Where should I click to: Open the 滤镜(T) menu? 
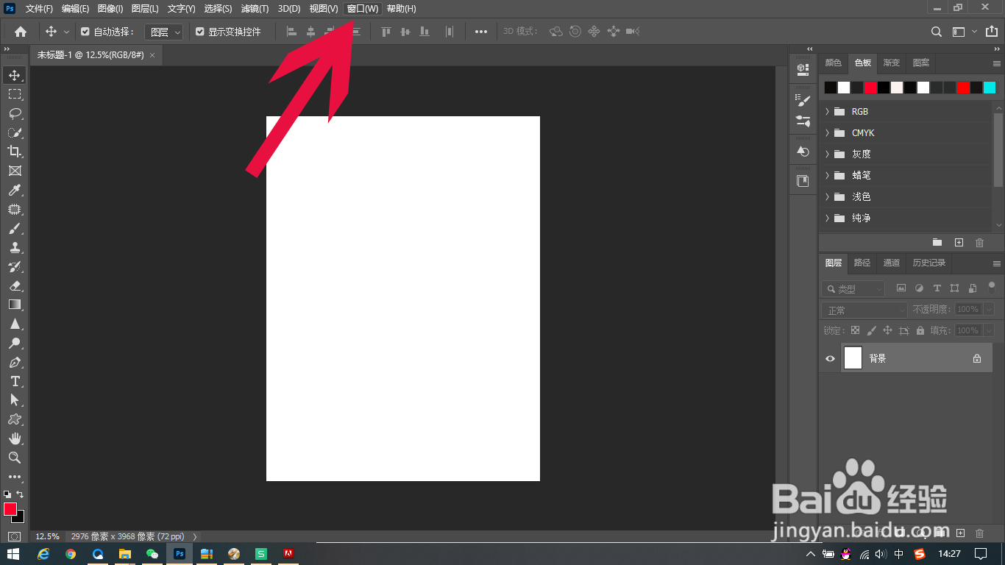(255, 9)
